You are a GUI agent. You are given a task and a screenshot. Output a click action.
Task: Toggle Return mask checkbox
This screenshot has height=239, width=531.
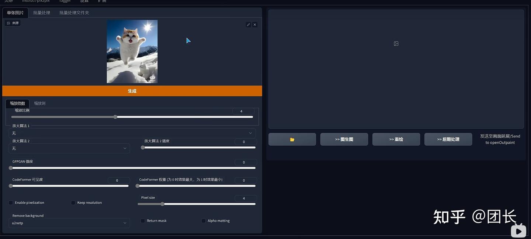[143, 221]
